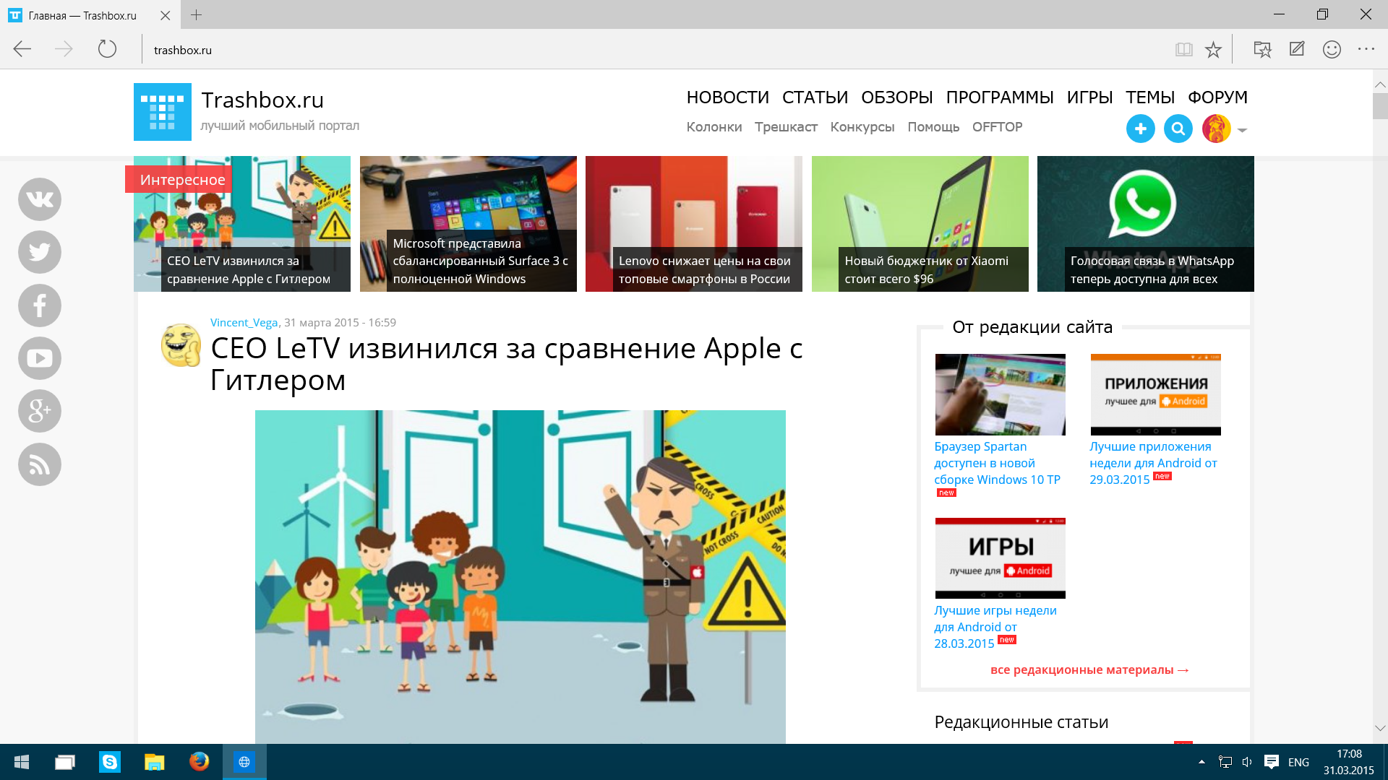Open Task View on the taskbar
1388x780 pixels.
pyautogui.click(x=65, y=762)
